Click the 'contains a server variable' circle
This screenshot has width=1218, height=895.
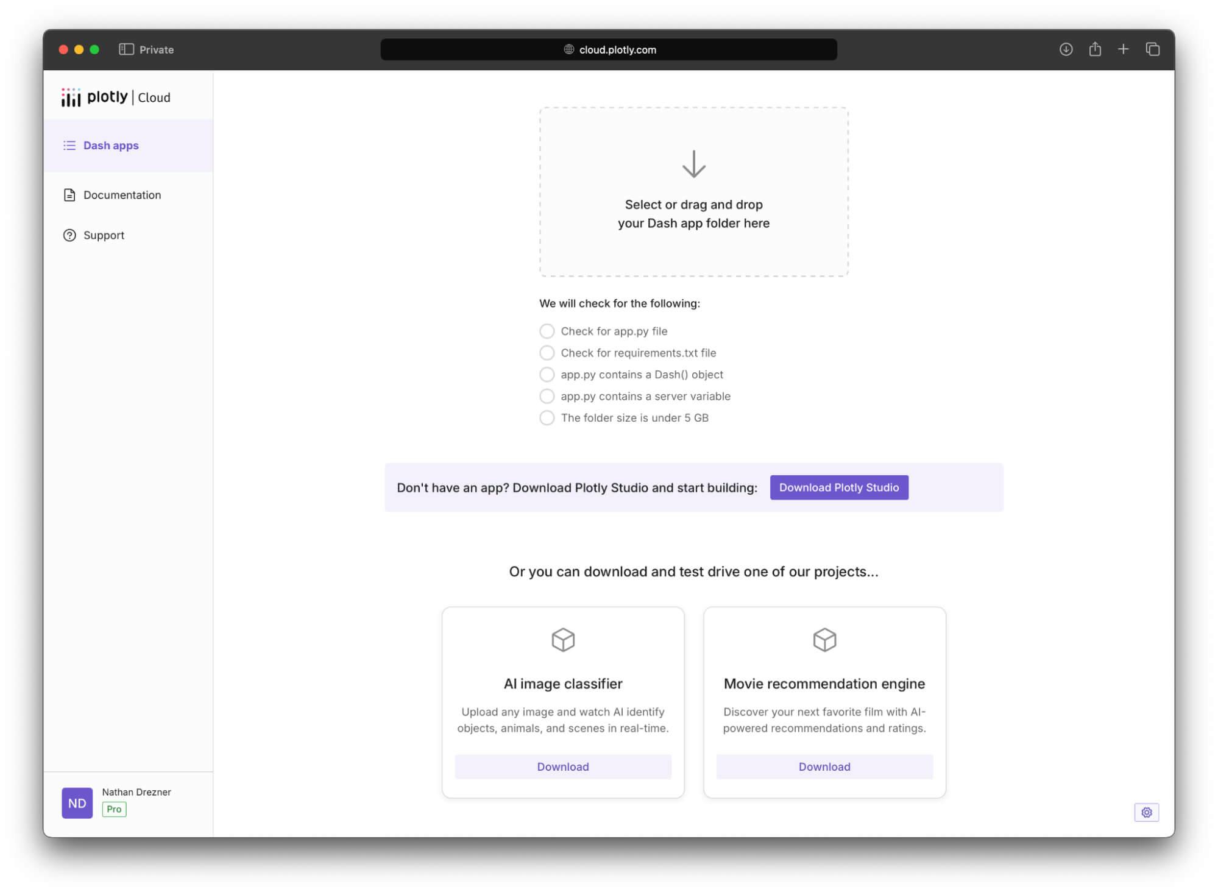[x=547, y=396]
